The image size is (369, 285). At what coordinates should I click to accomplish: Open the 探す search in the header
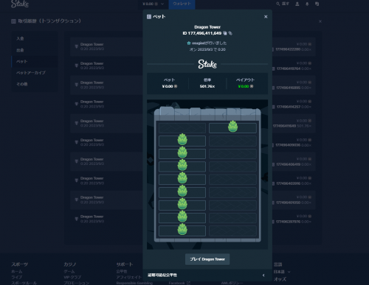[x=283, y=4]
